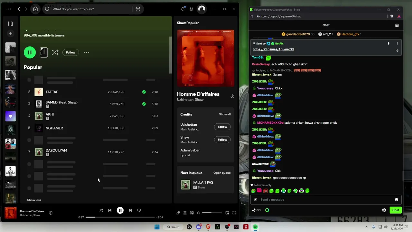Screen dimensions: 412x232
Task: Unpin the pinned BotRix message
Action: (389, 43)
